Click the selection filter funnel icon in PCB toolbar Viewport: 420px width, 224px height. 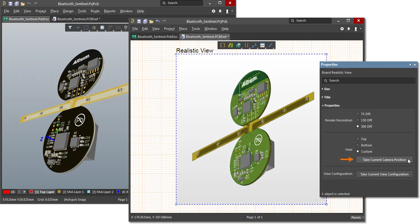[70, 28]
